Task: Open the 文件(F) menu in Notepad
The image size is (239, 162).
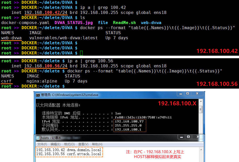Action: click(42, 144)
